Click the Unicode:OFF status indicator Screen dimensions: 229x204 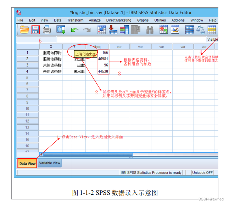202,172
